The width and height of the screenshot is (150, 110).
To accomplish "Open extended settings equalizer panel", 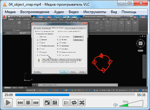I will (55, 103).
